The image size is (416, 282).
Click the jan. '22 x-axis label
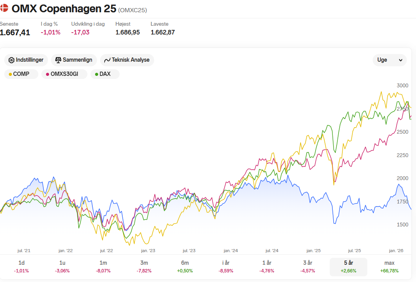point(65,251)
